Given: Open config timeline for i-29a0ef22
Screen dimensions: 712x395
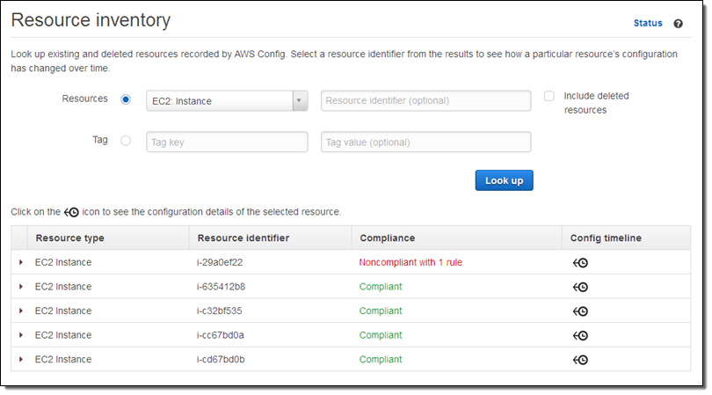Looking at the screenshot, I should point(580,262).
